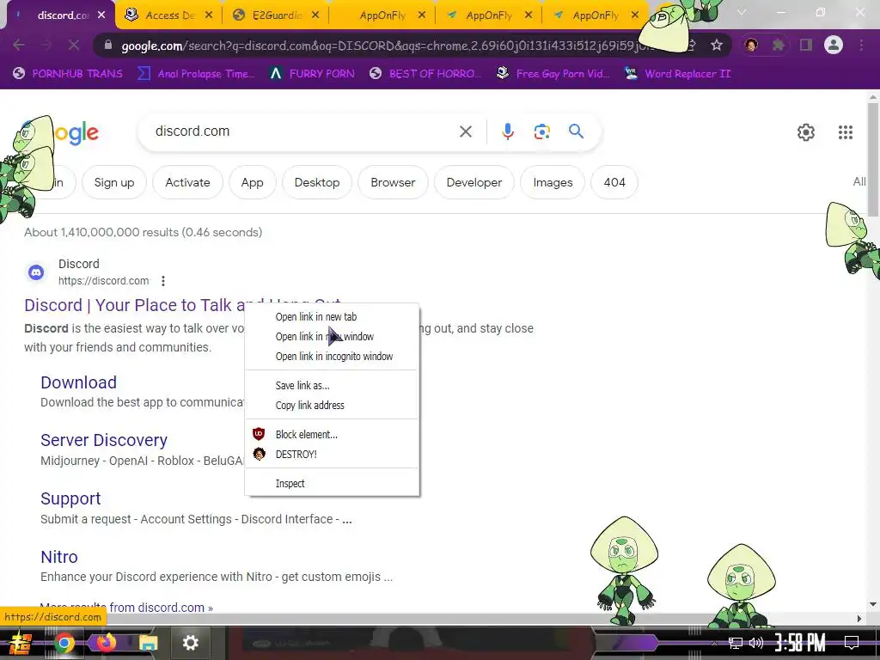Click the network tray icon
This screenshot has height=660, width=880.
point(736,643)
